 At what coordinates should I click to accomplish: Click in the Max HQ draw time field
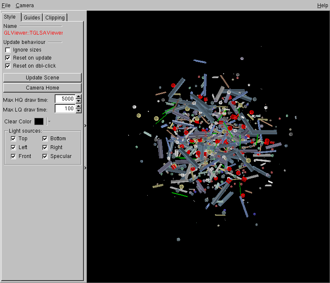coord(65,99)
